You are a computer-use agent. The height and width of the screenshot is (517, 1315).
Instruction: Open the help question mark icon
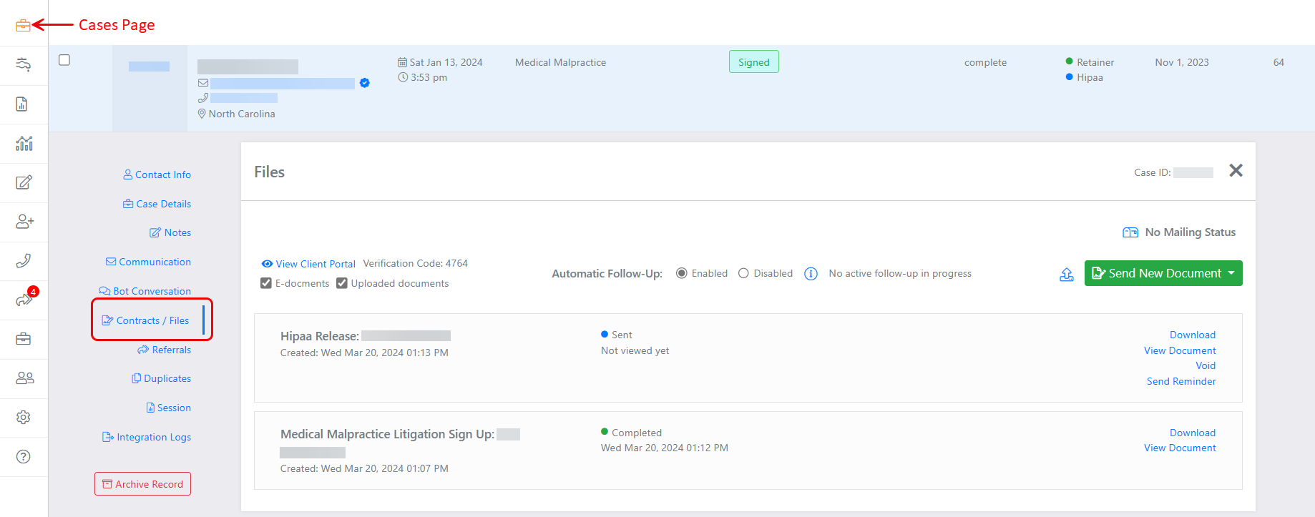(x=24, y=457)
